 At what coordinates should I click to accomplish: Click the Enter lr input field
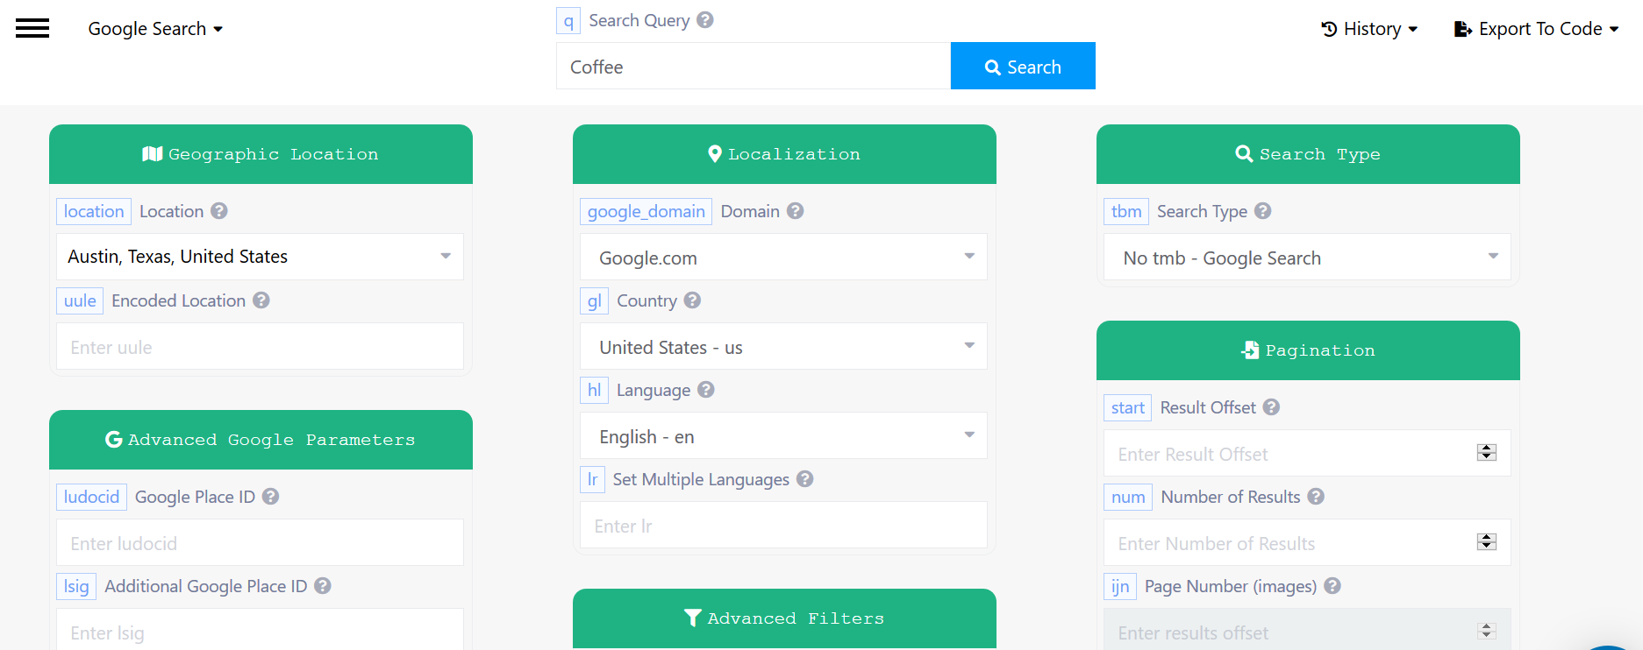(783, 525)
